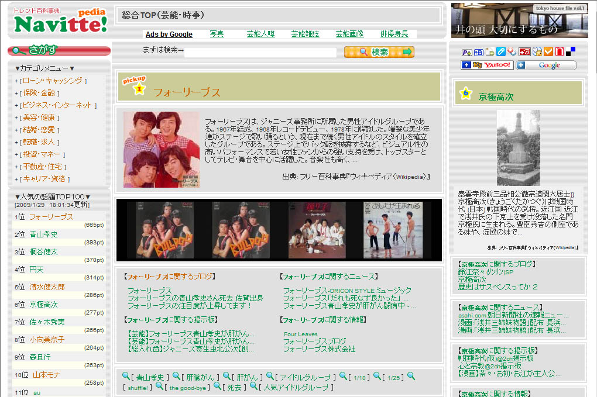Viewport: 597px width, 397px height.
Task: Click the magnifier icon before 死去 keyword
Action: click(217, 386)
